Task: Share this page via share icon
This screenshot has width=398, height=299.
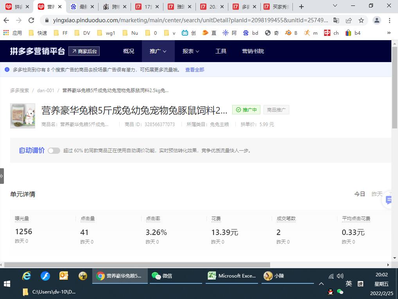Action: click(x=349, y=20)
